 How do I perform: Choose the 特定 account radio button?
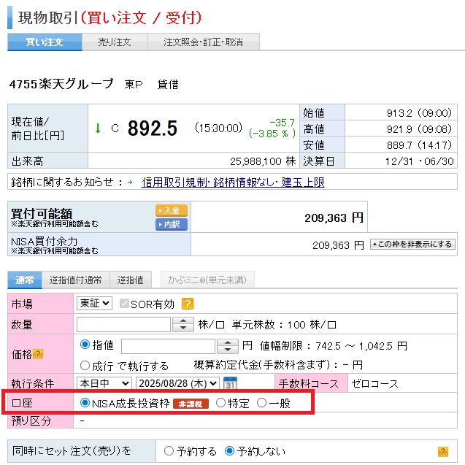point(220,403)
